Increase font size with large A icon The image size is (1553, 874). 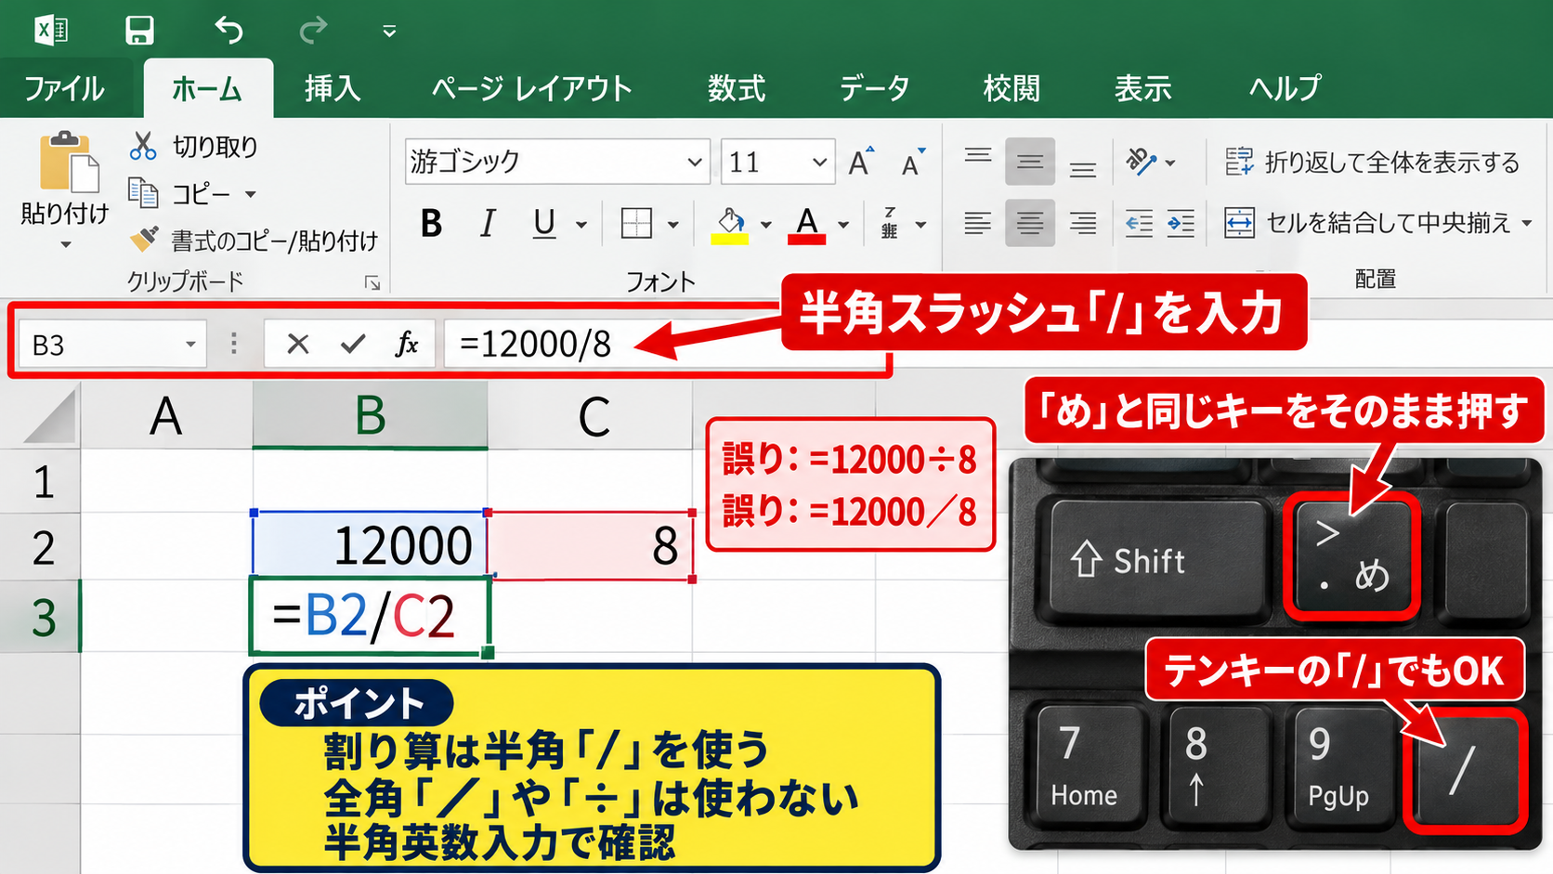pyautogui.click(x=861, y=162)
